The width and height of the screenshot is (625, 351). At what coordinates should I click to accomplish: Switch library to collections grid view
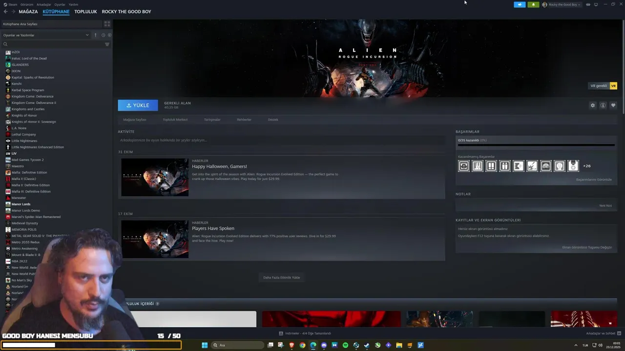107,23
